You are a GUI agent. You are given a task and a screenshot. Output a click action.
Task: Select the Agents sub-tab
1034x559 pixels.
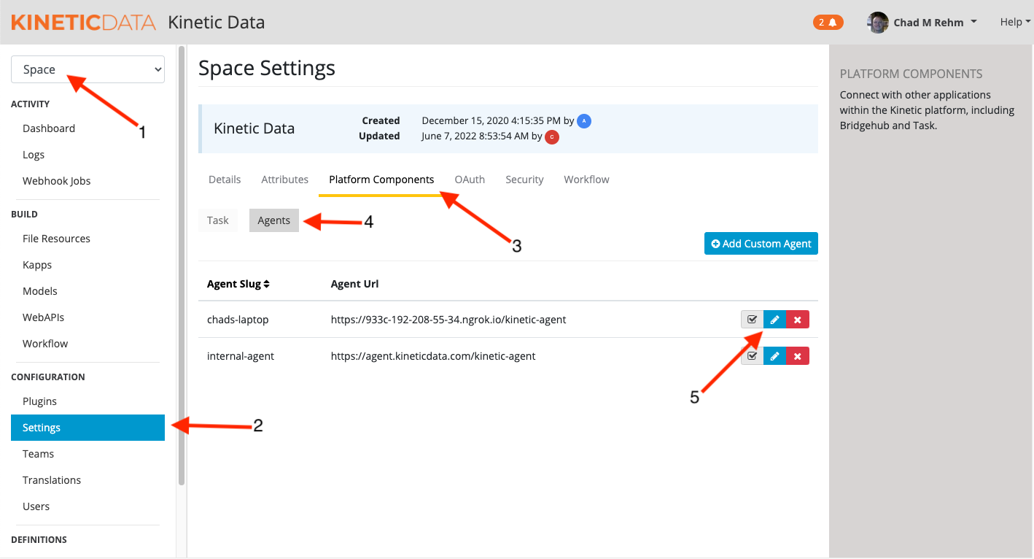(274, 220)
